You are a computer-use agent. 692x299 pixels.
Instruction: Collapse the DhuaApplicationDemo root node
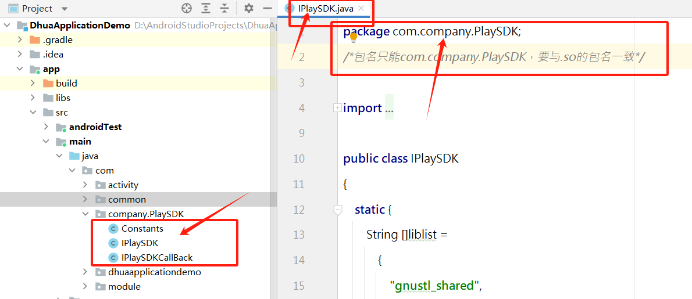(x=6, y=25)
